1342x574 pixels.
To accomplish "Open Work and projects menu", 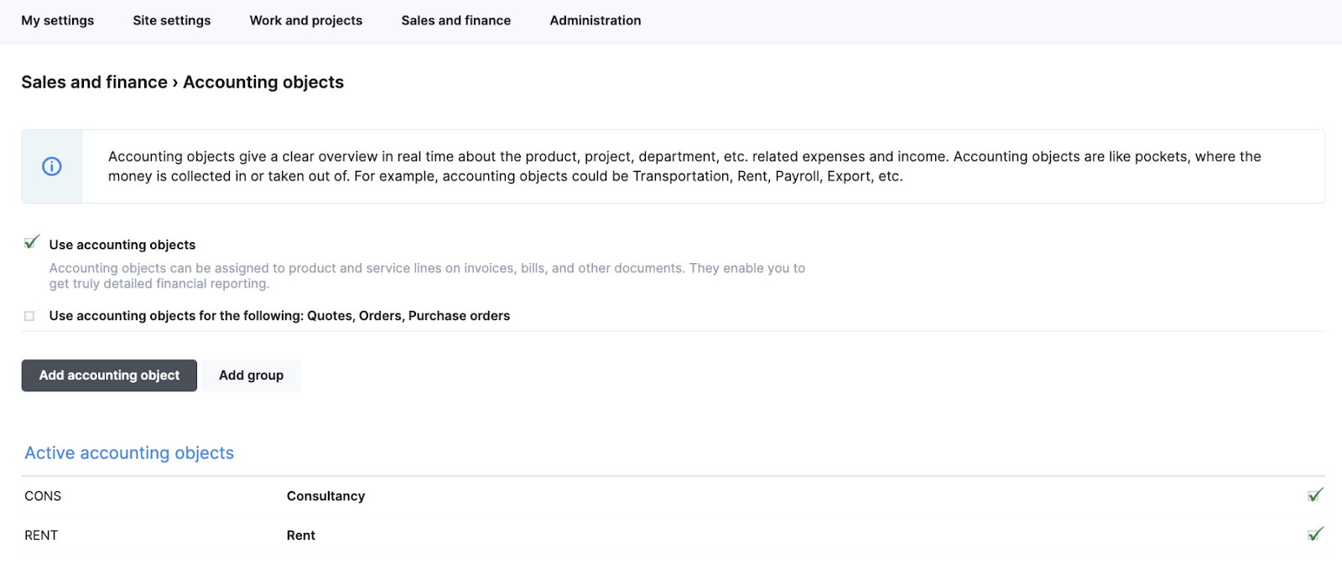I will pyautogui.click(x=306, y=20).
